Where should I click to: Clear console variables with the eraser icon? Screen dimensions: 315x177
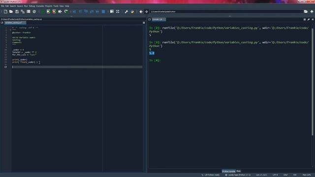tap(309, 20)
